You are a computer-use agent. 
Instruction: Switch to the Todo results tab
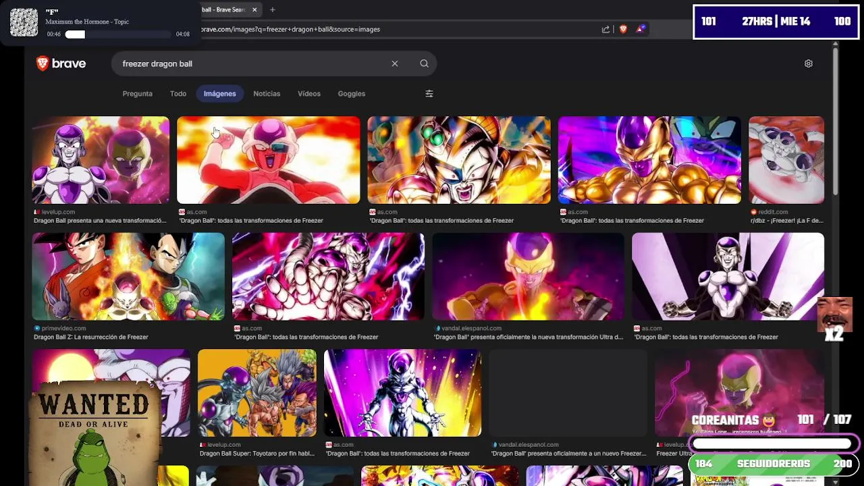pos(178,94)
